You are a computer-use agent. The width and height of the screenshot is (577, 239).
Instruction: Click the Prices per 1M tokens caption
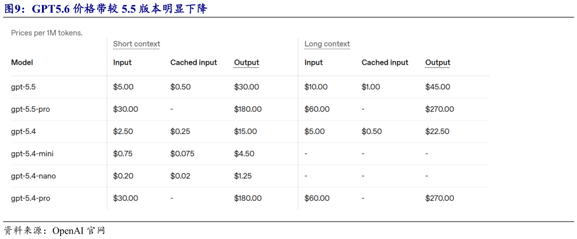pos(47,33)
